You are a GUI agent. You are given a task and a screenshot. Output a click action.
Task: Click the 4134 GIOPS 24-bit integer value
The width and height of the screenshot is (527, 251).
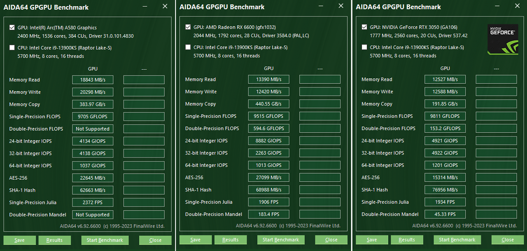93,141
